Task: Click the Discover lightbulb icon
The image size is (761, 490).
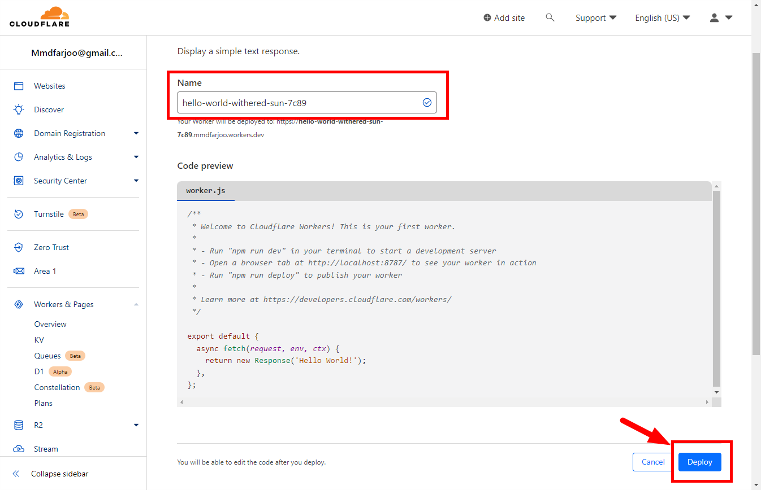Action: point(19,110)
